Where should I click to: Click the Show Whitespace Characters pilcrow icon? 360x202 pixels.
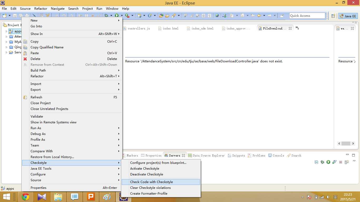(x=209, y=16)
